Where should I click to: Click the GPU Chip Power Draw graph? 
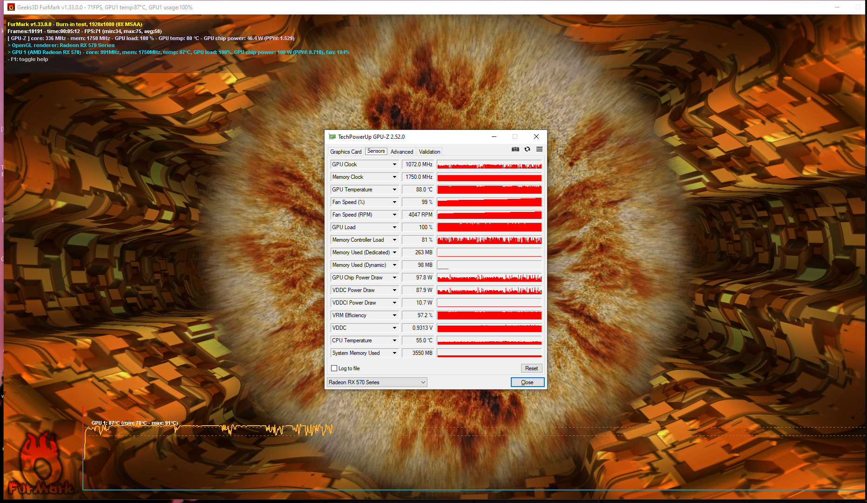coord(489,278)
